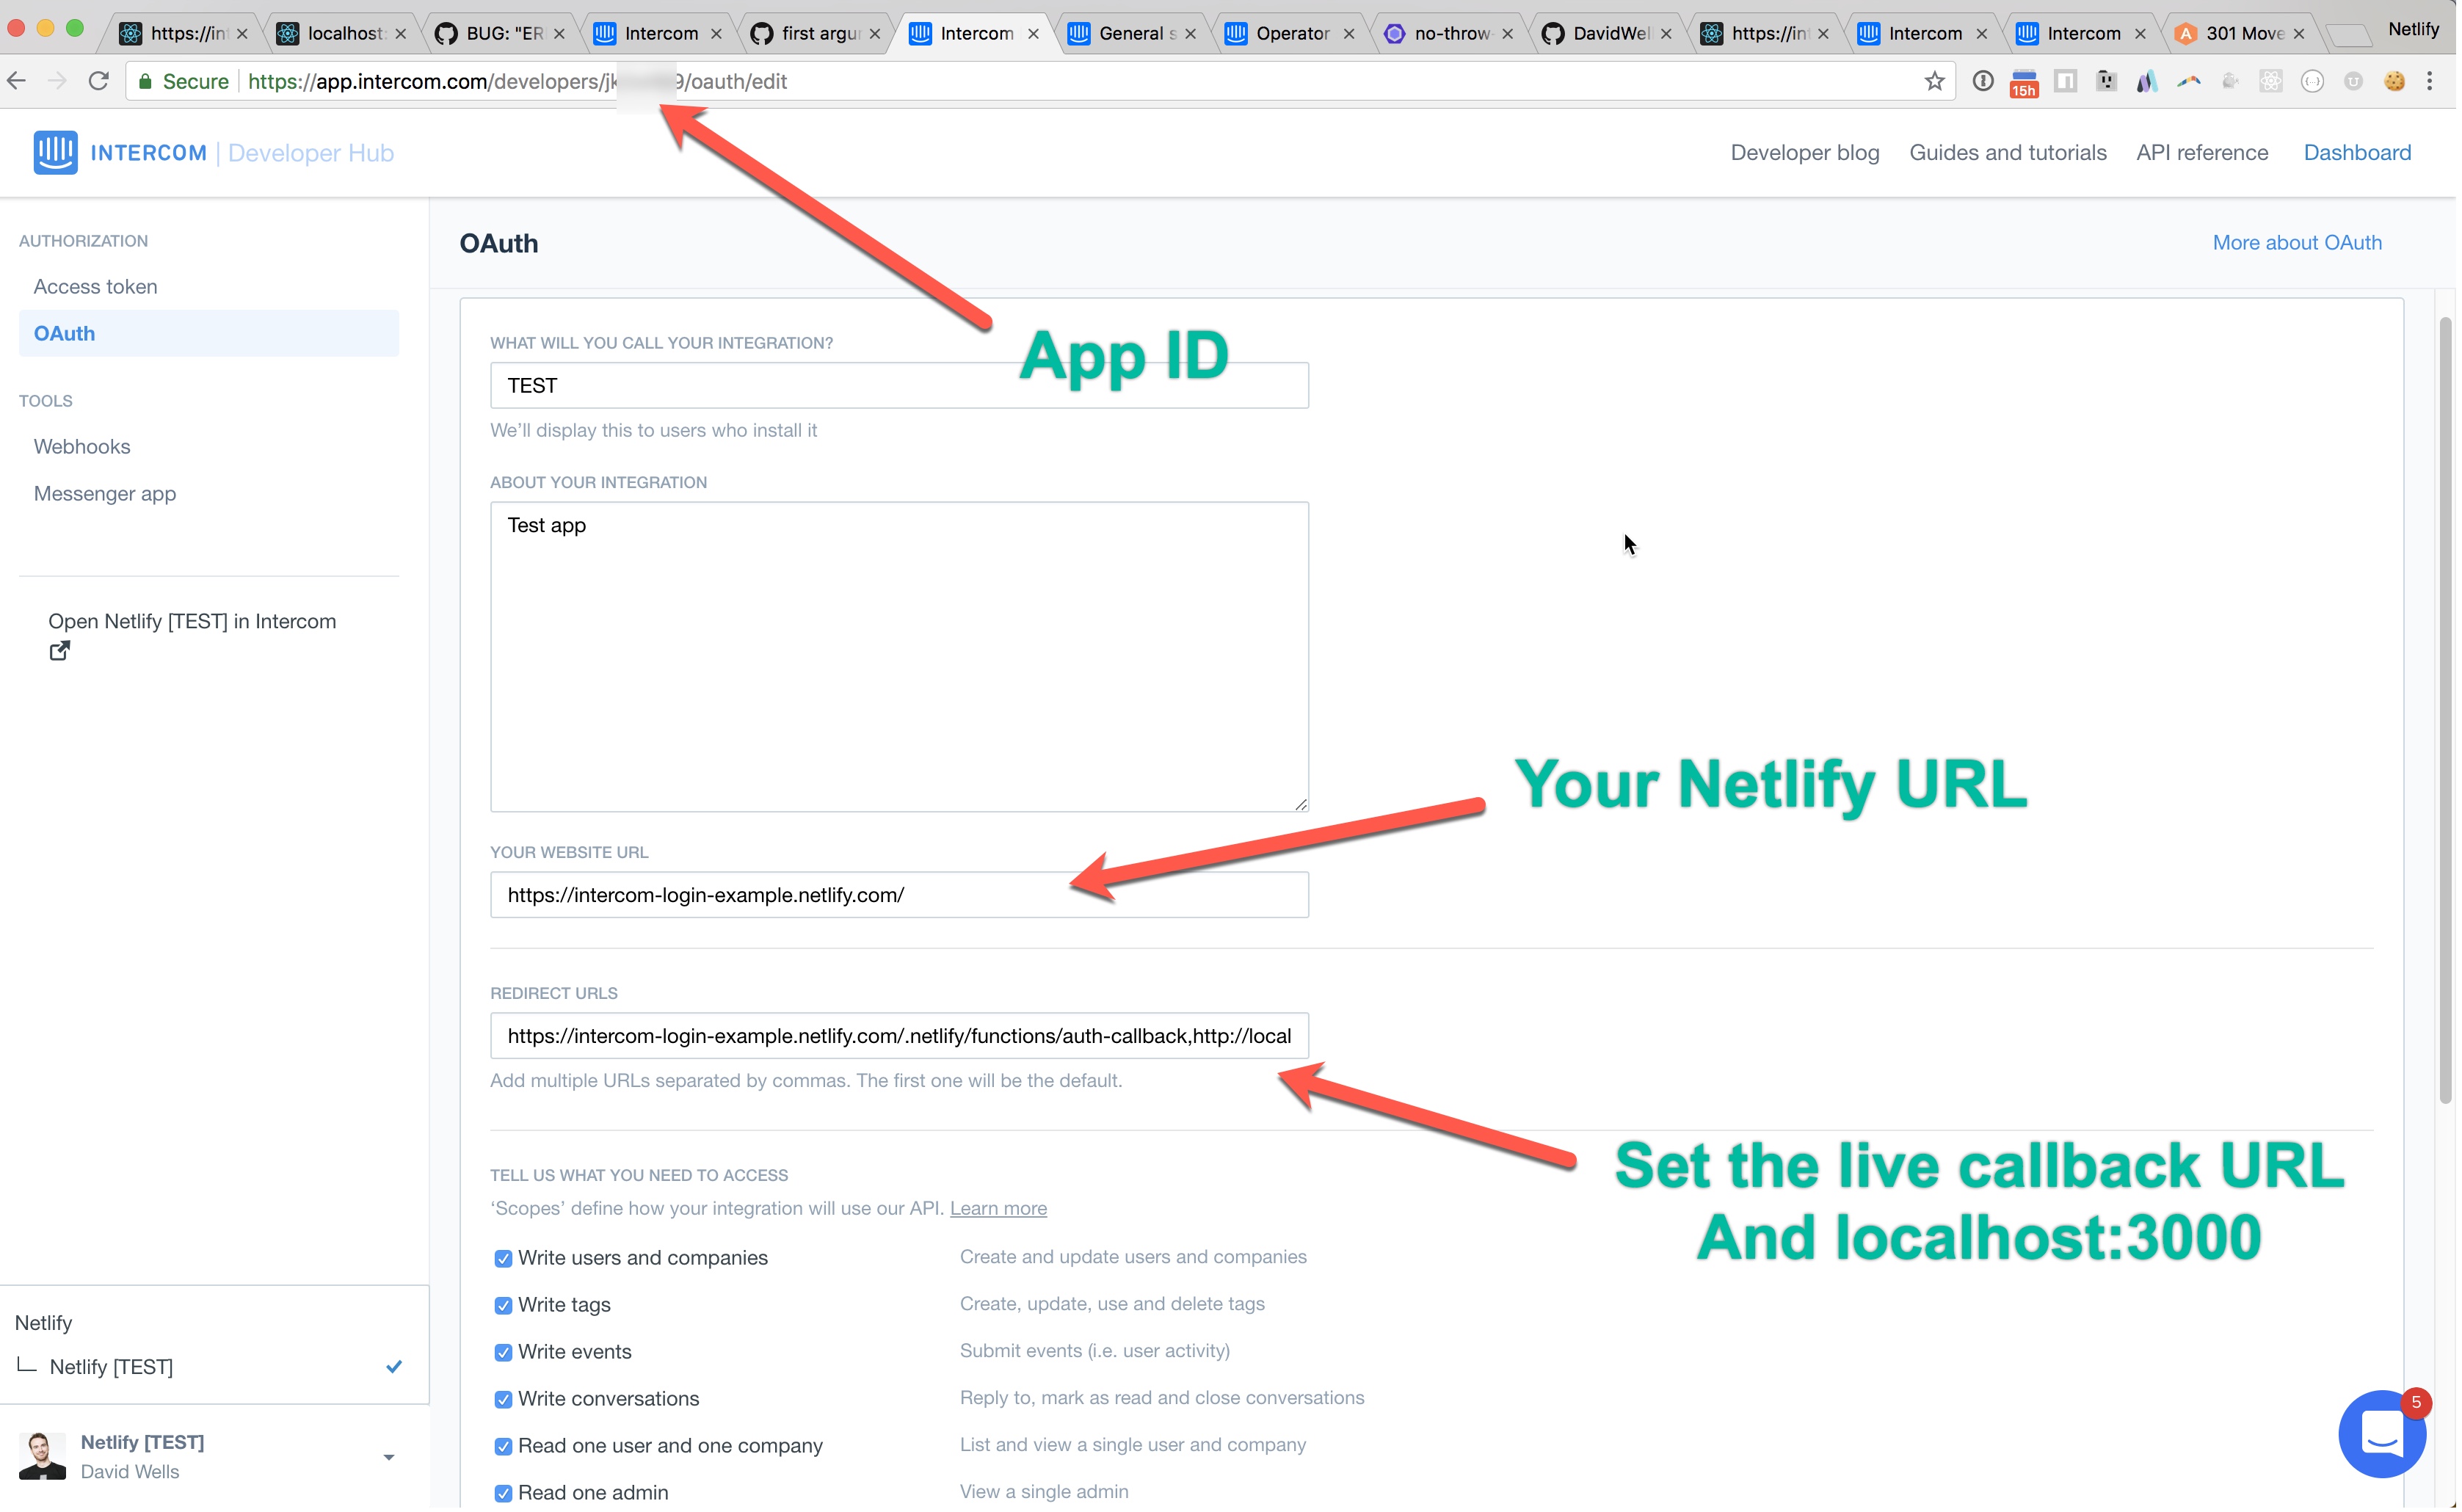Viewport: 2462px width, 1512px height.
Task: Open Access token in sidebar
Action: point(96,287)
